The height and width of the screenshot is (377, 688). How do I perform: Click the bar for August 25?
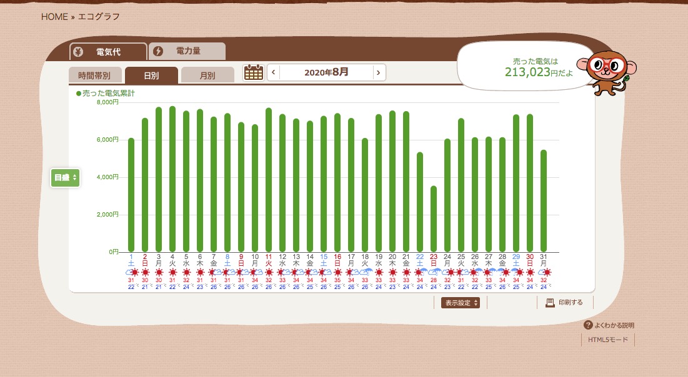[461, 185]
